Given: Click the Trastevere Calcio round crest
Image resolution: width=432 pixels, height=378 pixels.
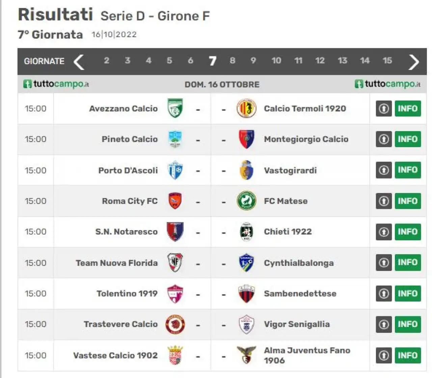Looking at the screenshot, I should tap(175, 324).
